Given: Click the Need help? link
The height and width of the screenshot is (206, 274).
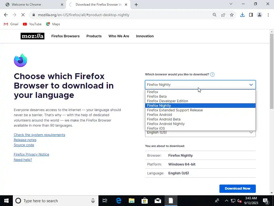Looking at the screenshot, I should tap(23, 160).
